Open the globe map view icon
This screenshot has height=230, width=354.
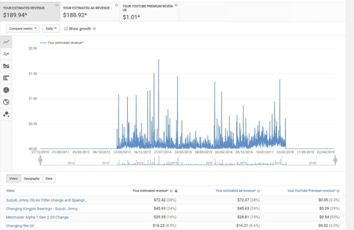[6, 102]
